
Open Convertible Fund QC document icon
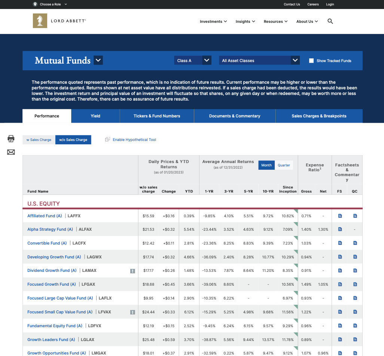pyautogui.click(x=355, y=243)
